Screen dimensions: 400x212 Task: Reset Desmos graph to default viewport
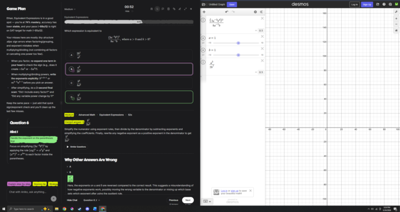tap(396, 31)
